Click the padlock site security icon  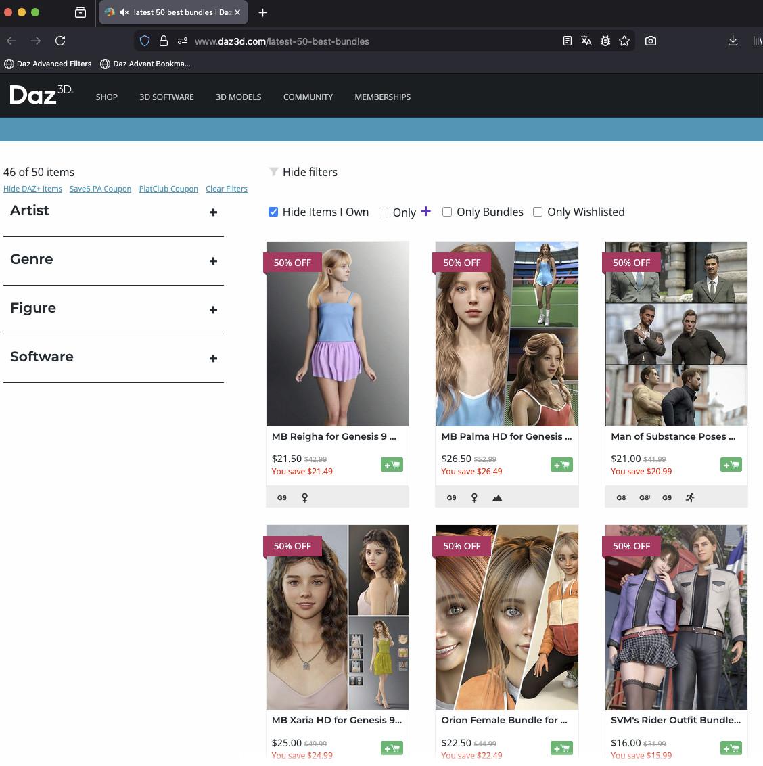[164, 41]
